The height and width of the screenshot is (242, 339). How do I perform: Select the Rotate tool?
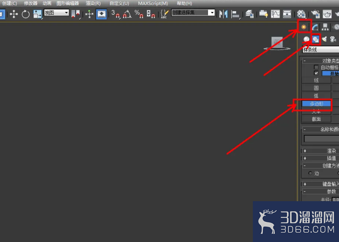(25, 14)
